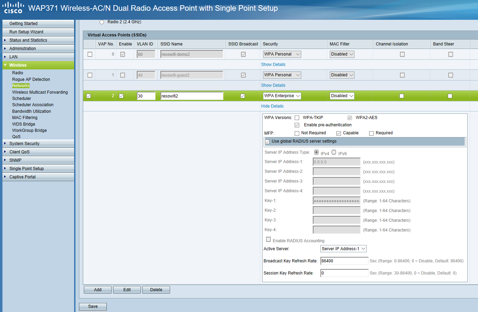Uncheck Use global RADIUS server settings
This screenshot has width=478, height=312.
268,142
